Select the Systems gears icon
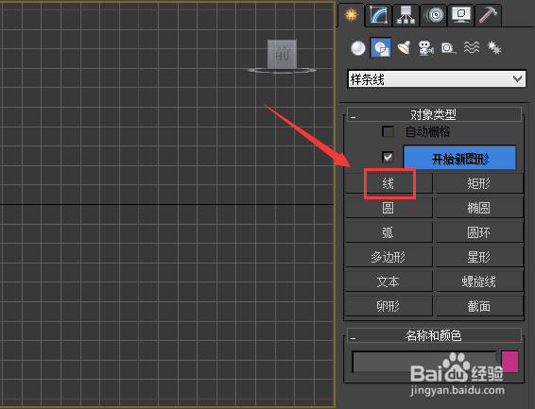 493,48
